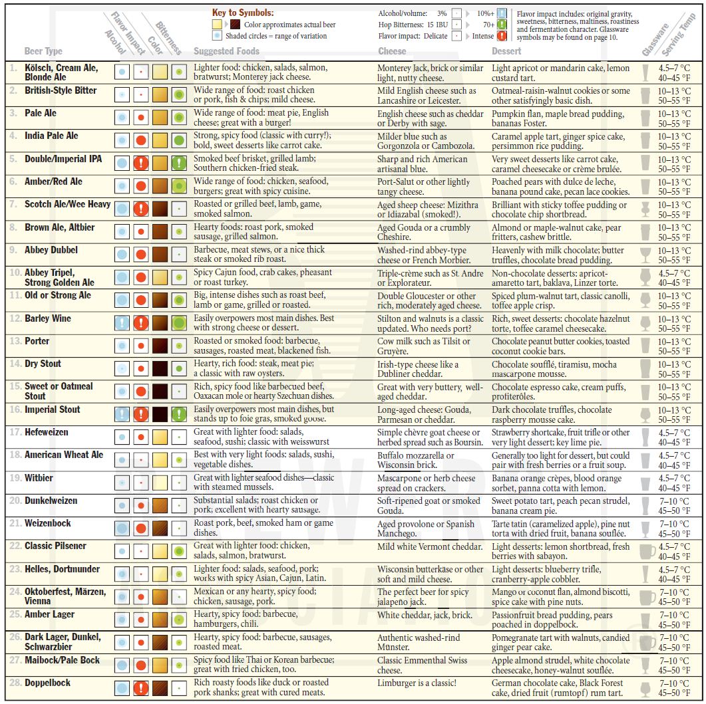The height and width of the screenshot is (704, 706).
Task: Click the "British-Style Bitter" beer name
Action: pos(61,90)
